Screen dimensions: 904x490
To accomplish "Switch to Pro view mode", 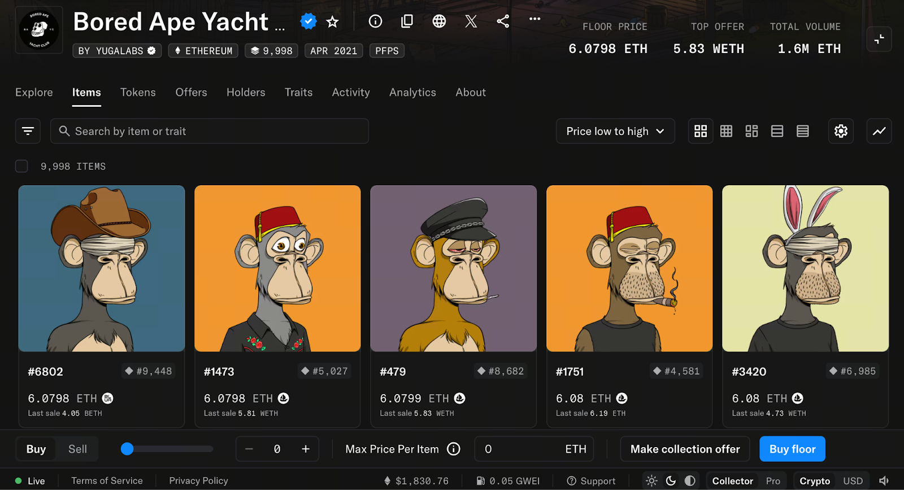I will (x=773, y=481).
